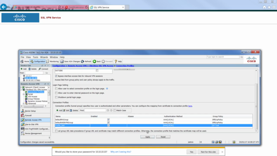Open the Window menu

click(x=54, y=57)
